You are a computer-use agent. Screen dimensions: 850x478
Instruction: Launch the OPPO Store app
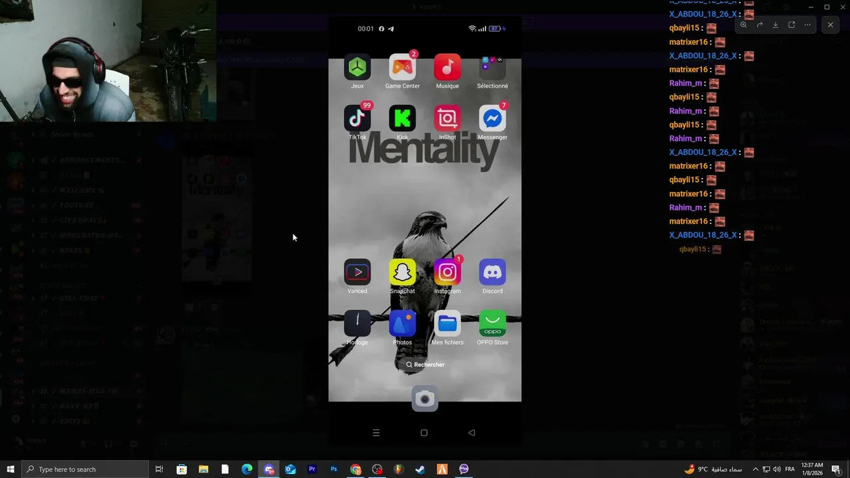point(492,323)
